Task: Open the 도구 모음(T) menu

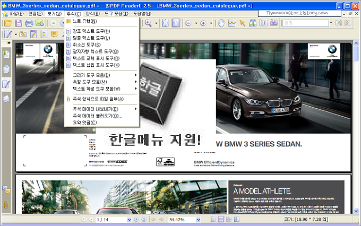Action: click(116, 14)
